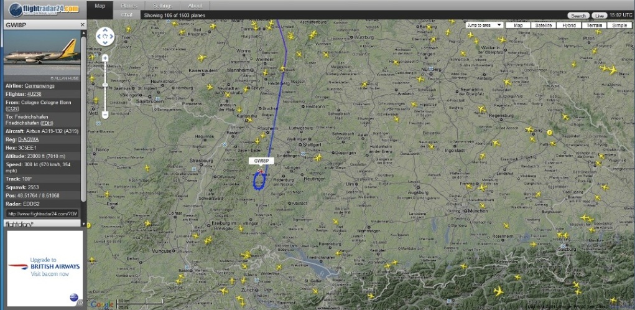Viewport: 635px width, 310px height.
Task: Open the Settings tab
Action: (x=162, y=6)
